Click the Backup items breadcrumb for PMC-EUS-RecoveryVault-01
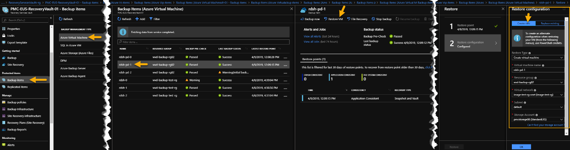Viewport: 570px width, 150px height. click(x=72, y=2)
